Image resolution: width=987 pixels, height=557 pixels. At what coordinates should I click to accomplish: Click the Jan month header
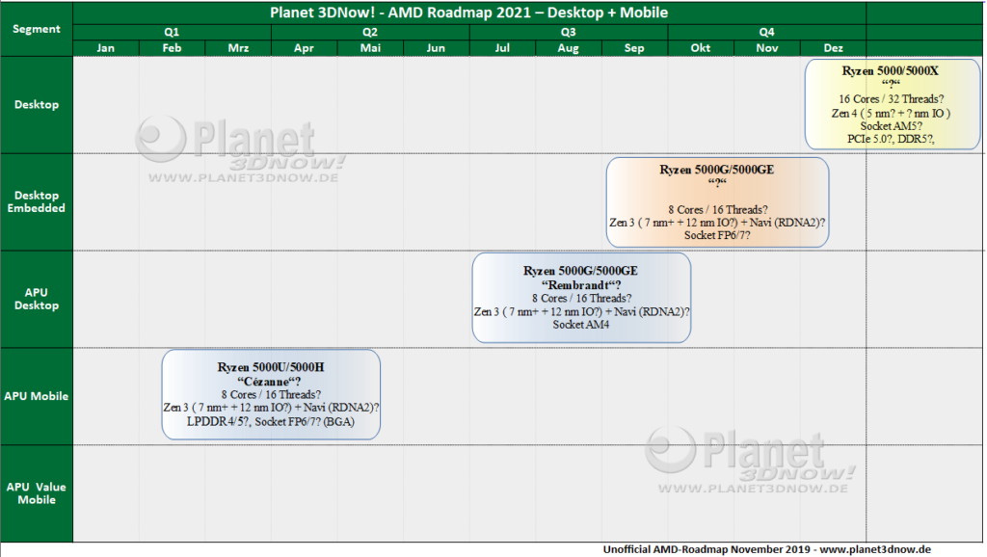[x=106, y=48]
